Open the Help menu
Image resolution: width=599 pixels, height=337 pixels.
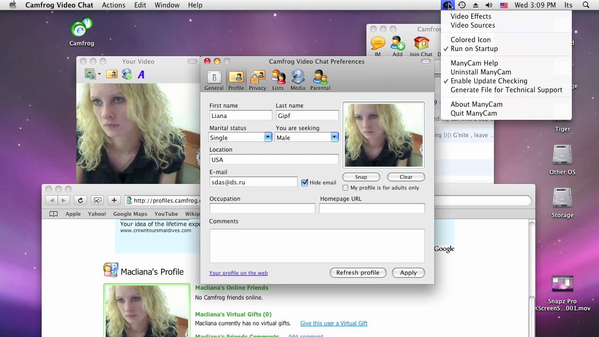pyautogui.click(x=195, y=5)
